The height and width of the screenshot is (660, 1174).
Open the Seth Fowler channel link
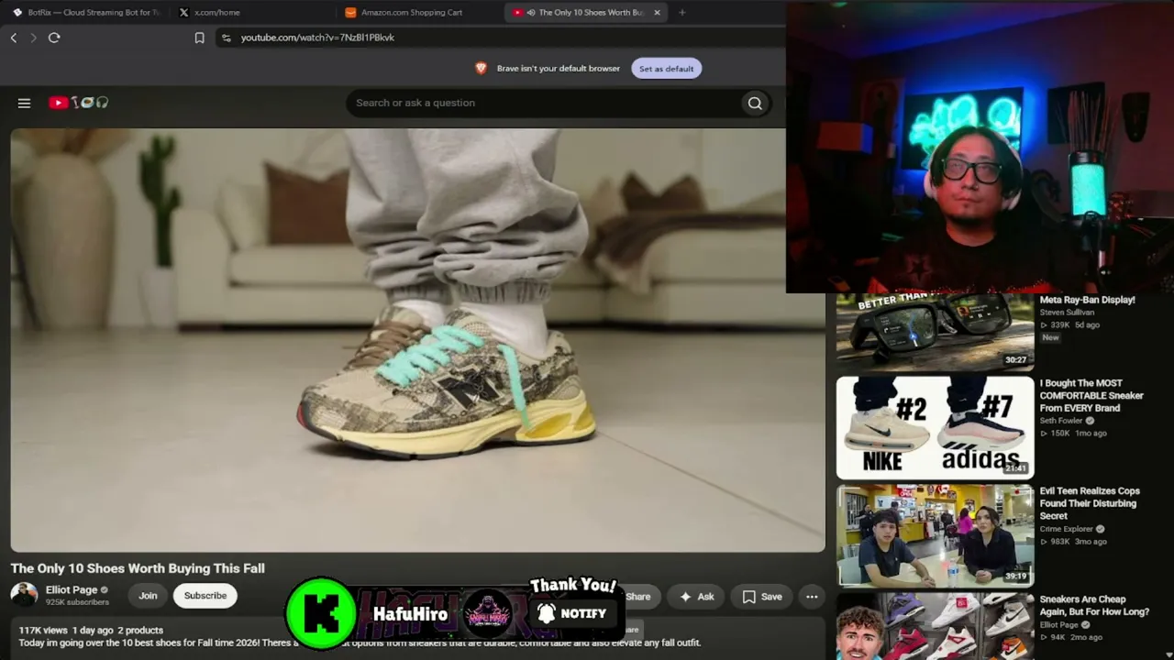[x=1061, y=421]
